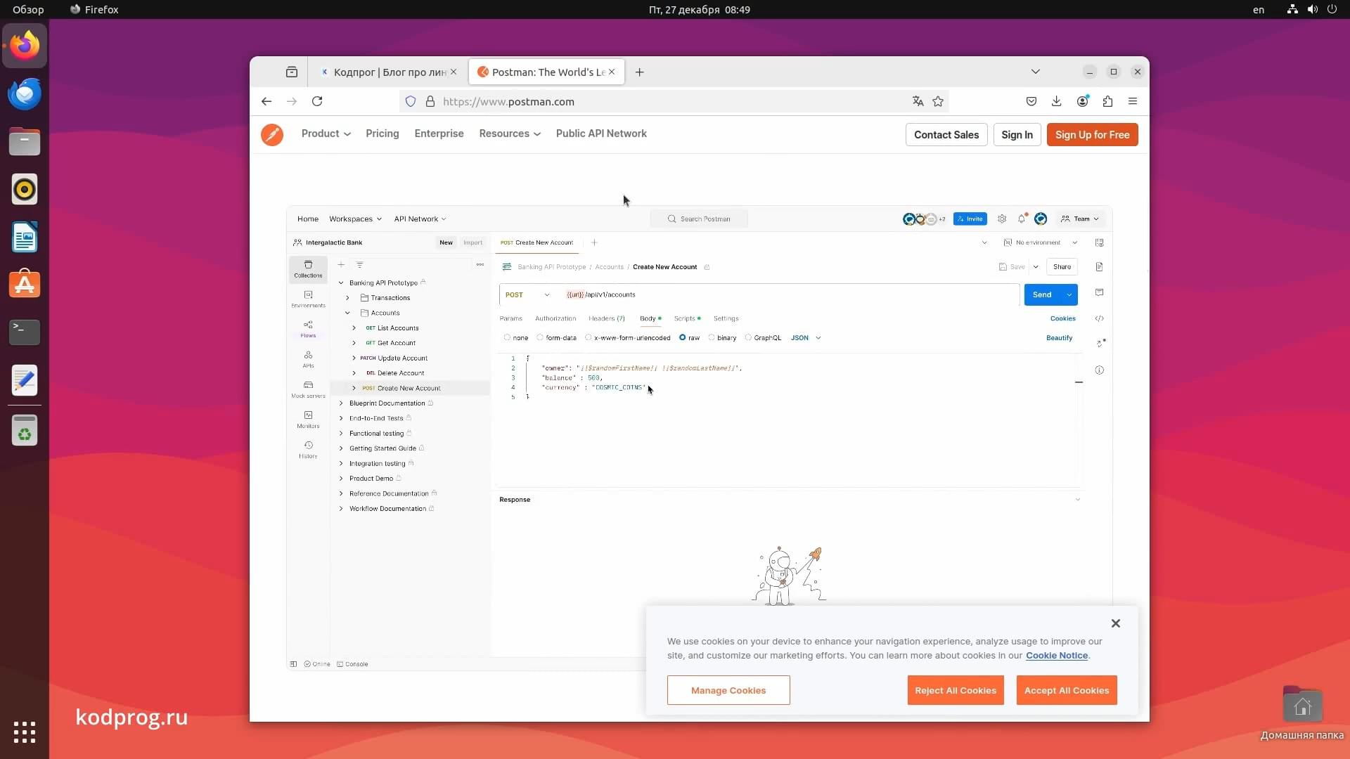Viewport: 1350px width, 759px height.
Task: Open a new browser tab with plus
Action: point(639,72)
